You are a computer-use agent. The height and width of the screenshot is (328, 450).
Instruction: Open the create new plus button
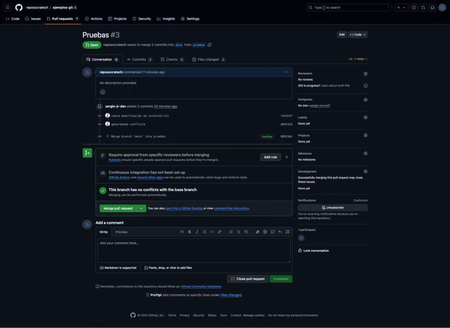coord(399,7)
